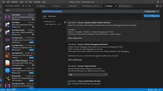Select the User settings tab
The width and height of the screenshot is (163, 91).
pyautogui.click(x=45, y=16)
